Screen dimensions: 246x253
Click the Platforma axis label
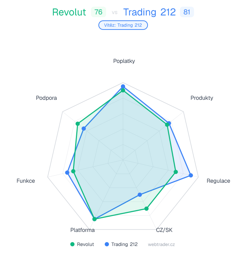[x=83, y=230]
